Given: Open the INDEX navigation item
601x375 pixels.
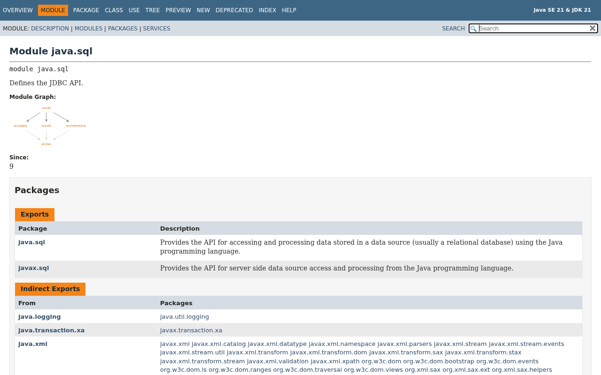Looking at the screenshot, I should point(268,10).
